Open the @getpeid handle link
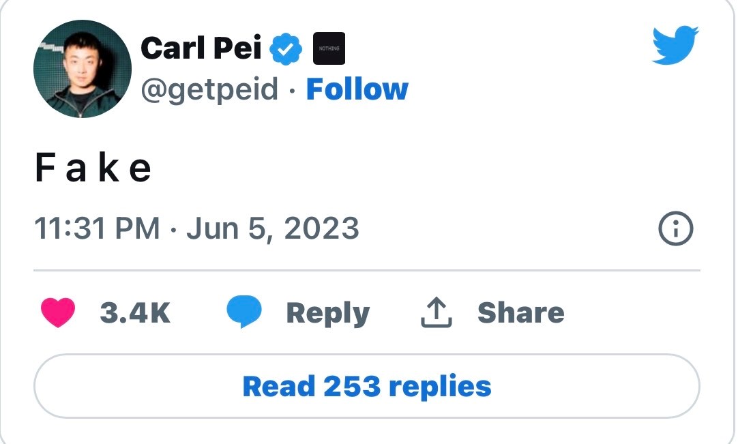 coord(209,89)
